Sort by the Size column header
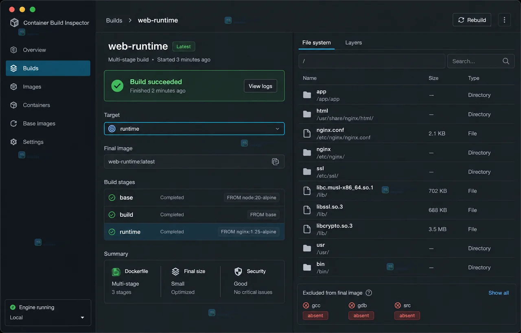 tap(433, 78)
